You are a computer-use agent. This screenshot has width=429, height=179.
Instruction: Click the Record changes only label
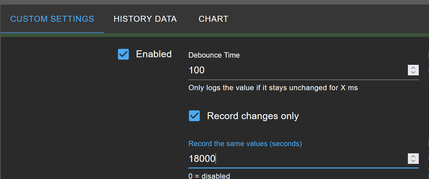pyautogui.click(x=253, y=116)
